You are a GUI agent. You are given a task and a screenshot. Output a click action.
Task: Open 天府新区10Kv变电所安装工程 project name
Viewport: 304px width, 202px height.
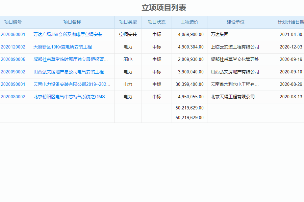click(62, 47)
